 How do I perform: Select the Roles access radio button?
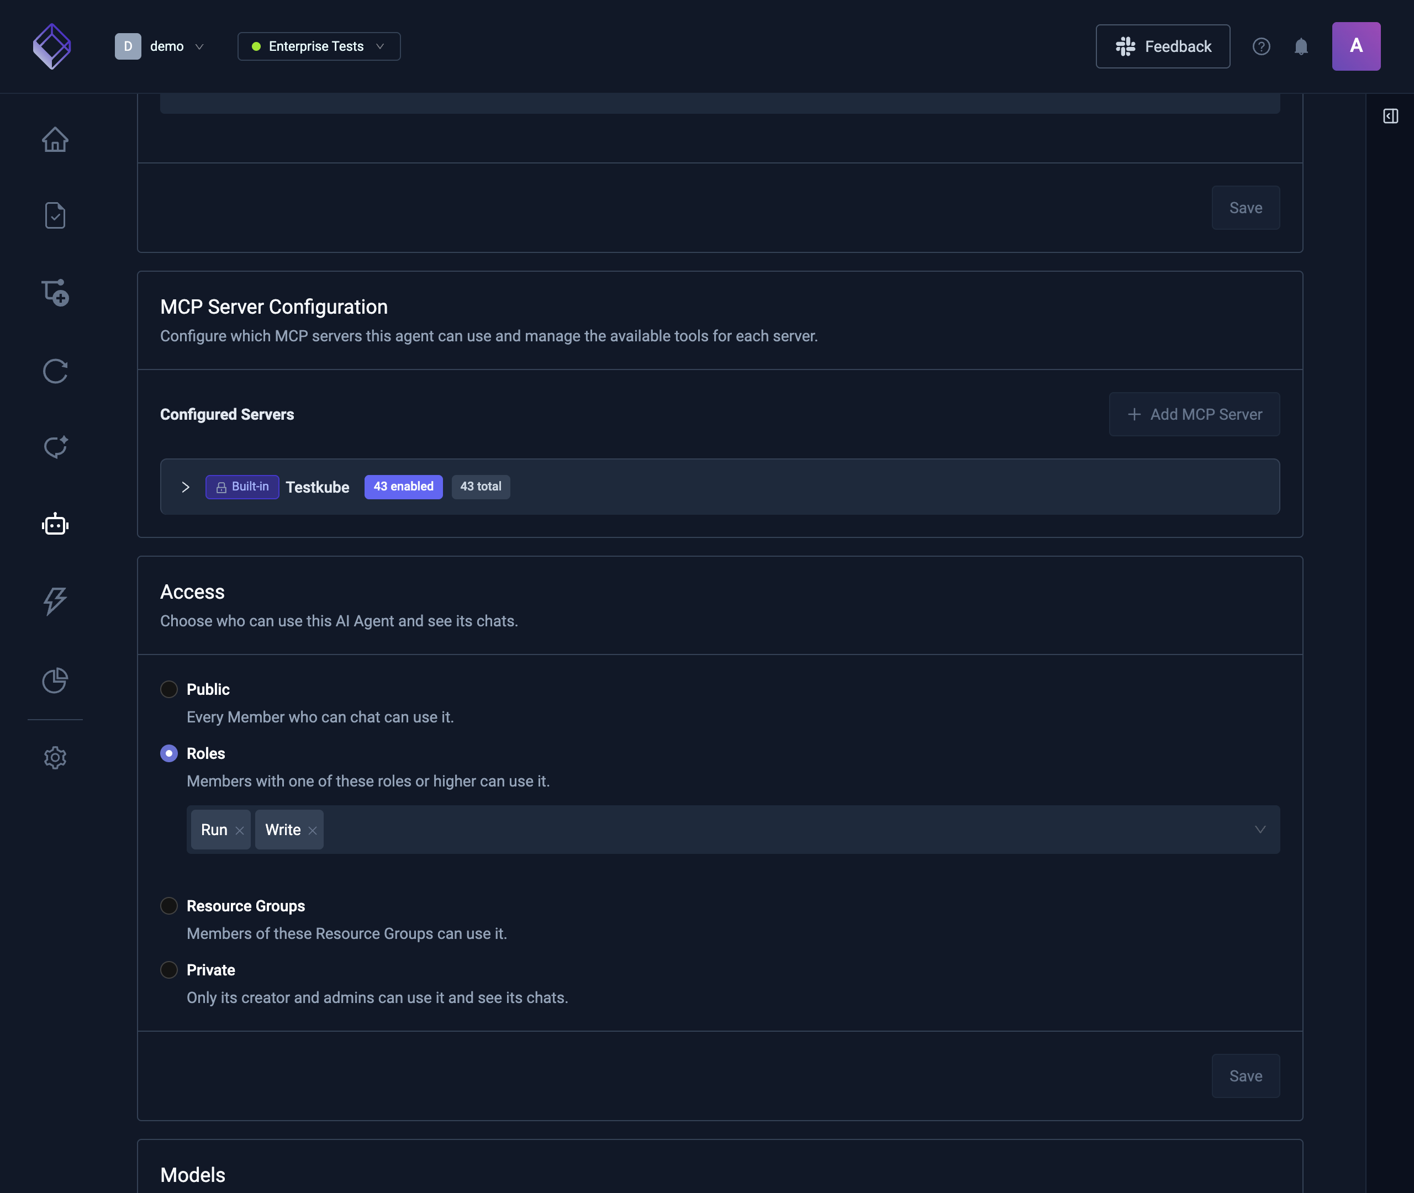tap(169, 753)
